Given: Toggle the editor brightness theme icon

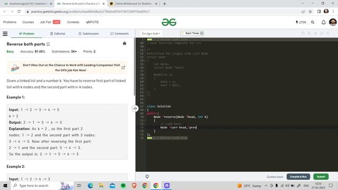Looking at the screenshot, I should pos(147,176).
